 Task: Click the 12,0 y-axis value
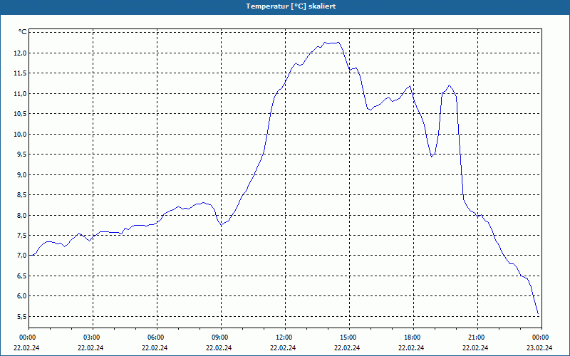coord(21,53)
